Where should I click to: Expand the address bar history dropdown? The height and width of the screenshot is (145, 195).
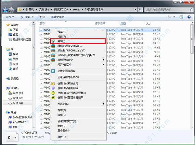[x=135, y=9]
